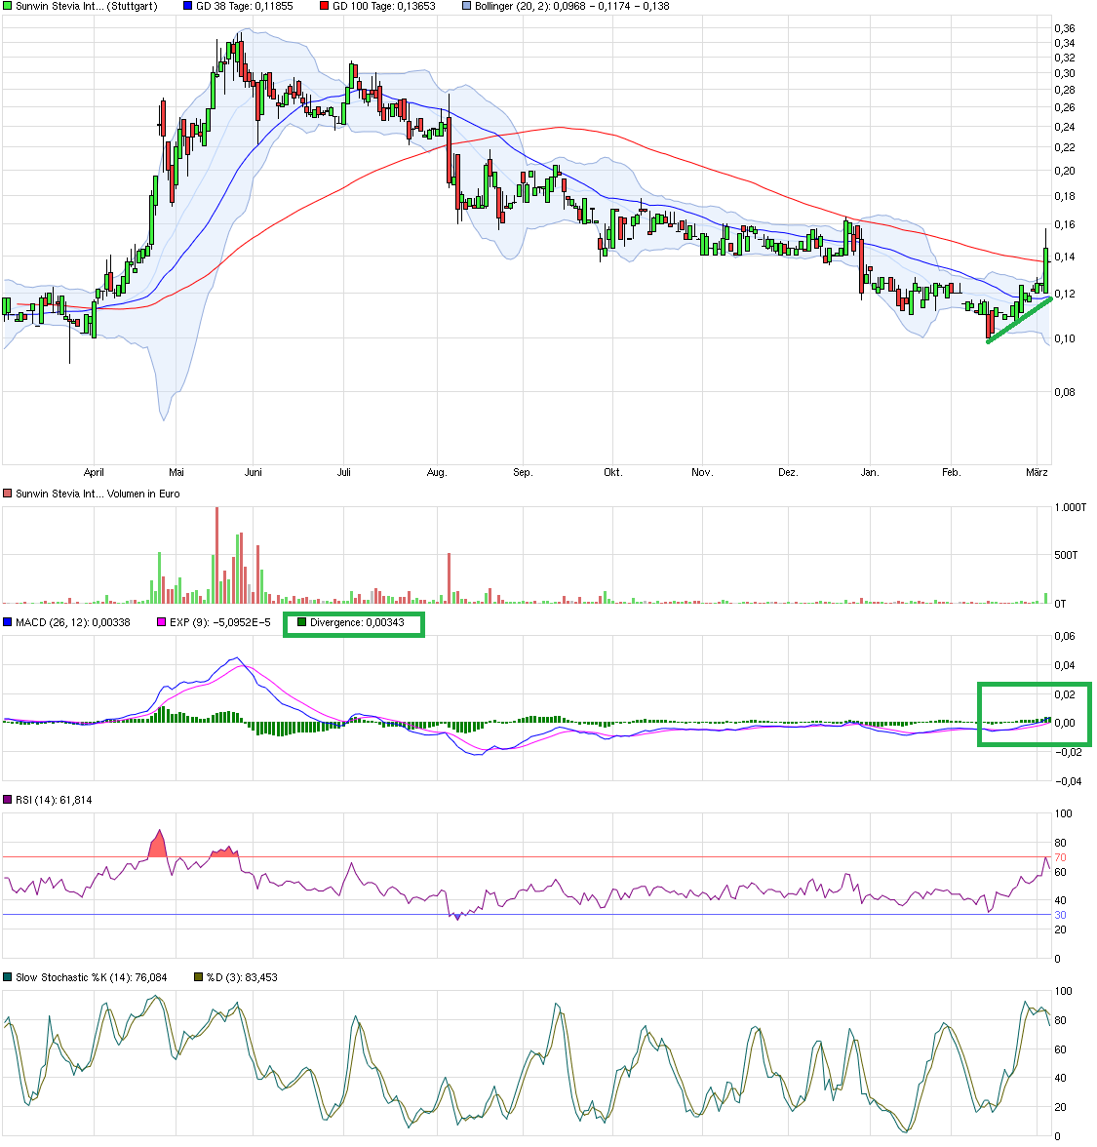Click the 'Juni' label on the time axis
The height and width of the screenshot is (1147, 1097).
(254, 472)
